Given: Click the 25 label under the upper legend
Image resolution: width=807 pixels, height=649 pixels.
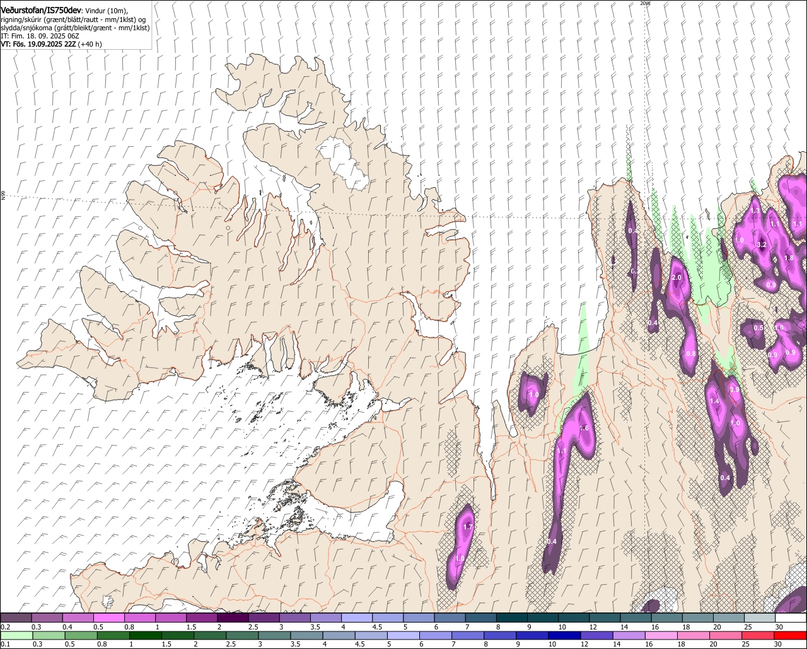Looking at the screenshot, I should (748, 627).
